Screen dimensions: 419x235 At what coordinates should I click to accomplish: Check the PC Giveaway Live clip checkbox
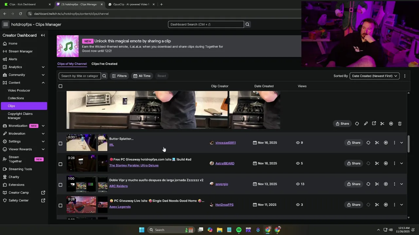tap(60, 206)
